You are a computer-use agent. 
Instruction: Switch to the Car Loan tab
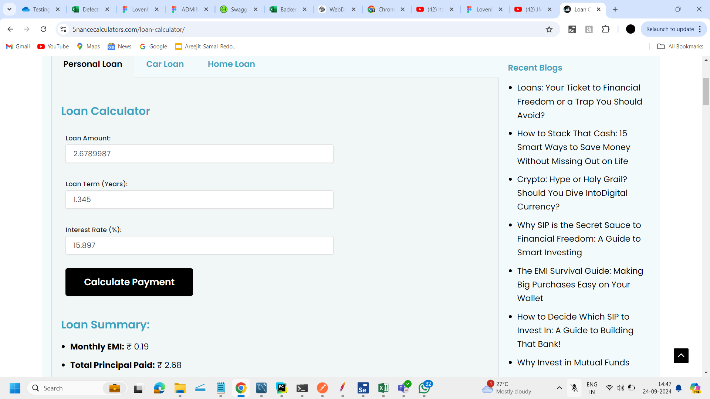pyautogui.click(x=165, y=64)
